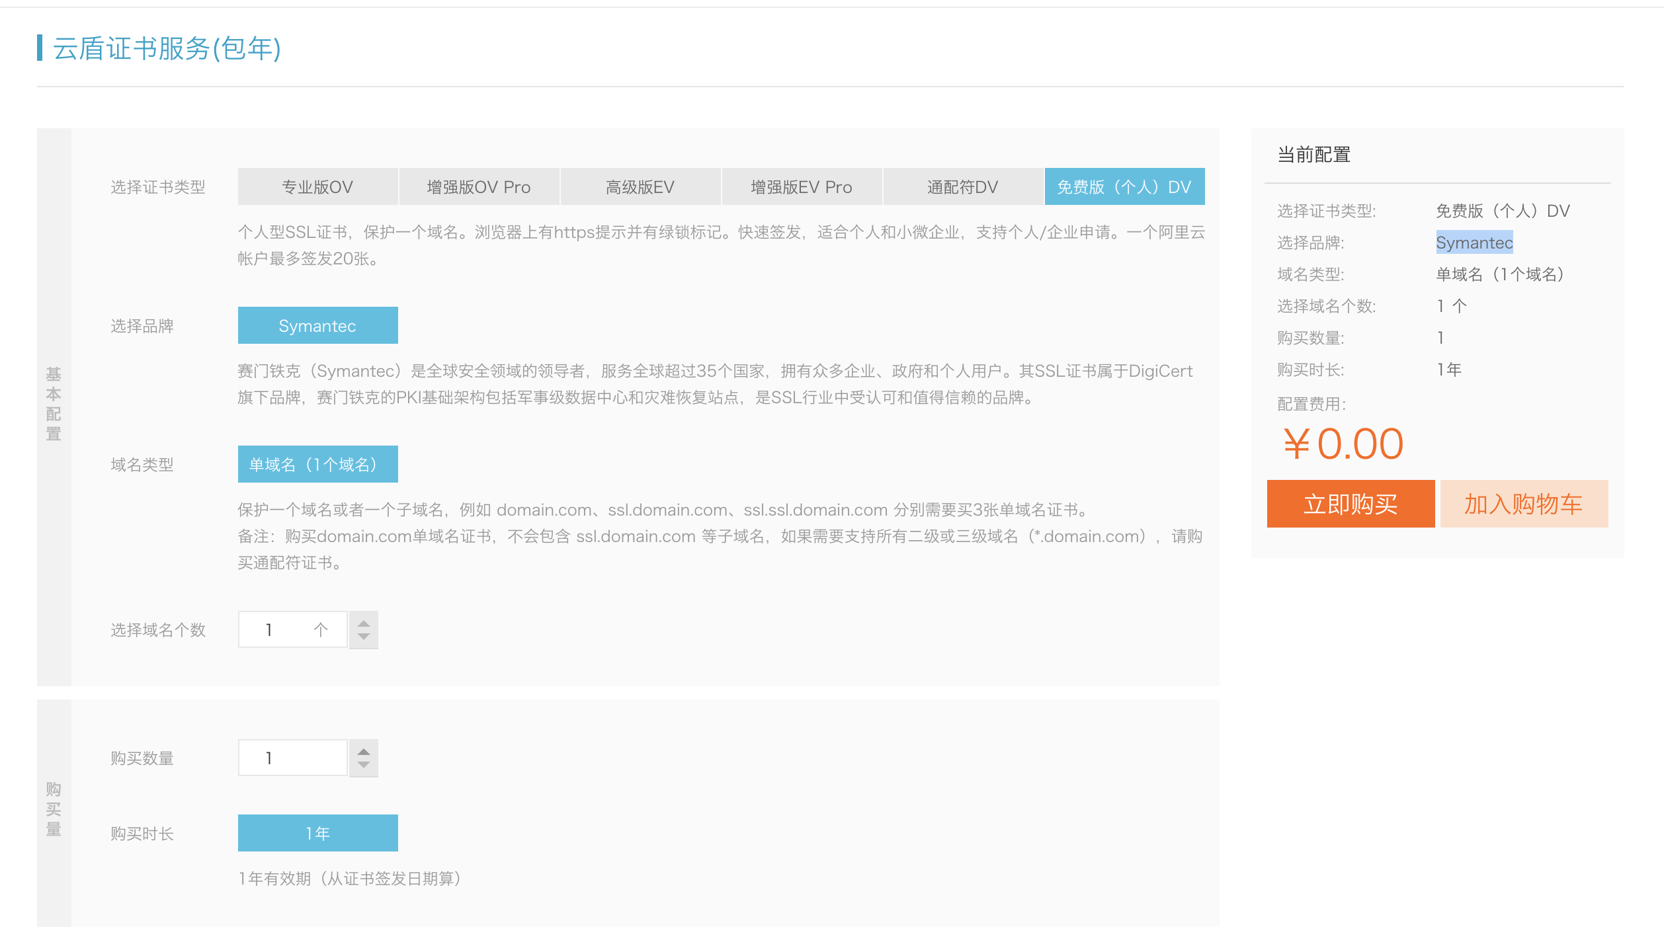Click 单域名（1个域名）value in 当前配置
The height and width of the screenshot is (948, 1664).
1500,274
